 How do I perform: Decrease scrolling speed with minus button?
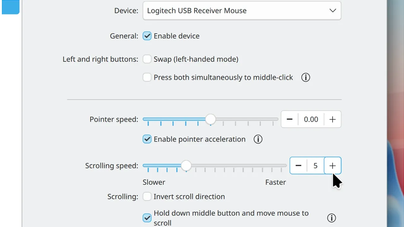click(298, 166)
